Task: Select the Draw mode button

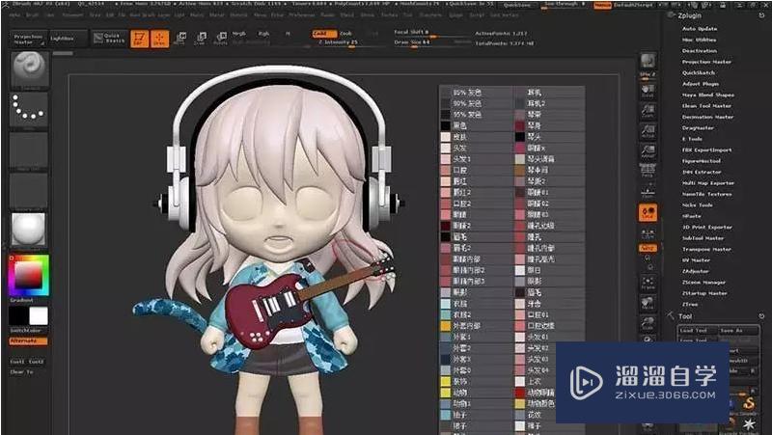Action: pos(159,39)
